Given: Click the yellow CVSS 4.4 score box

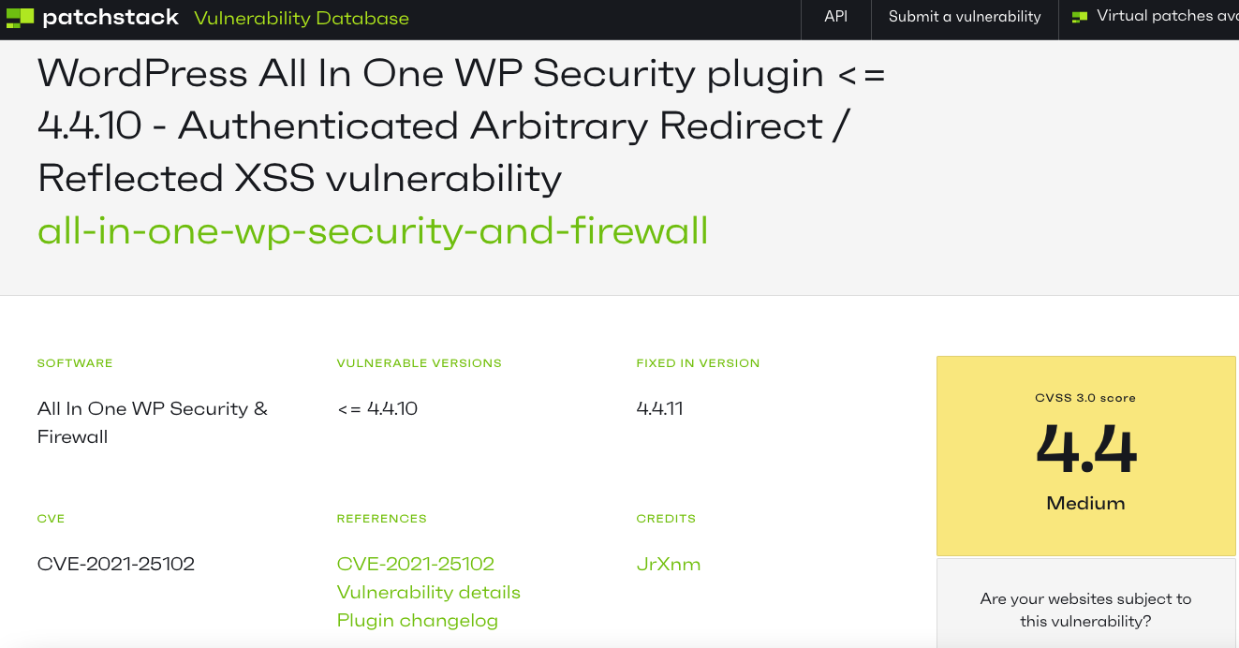Looking at the screenshot, I should pyautogui.click(x=1086, y=455).
